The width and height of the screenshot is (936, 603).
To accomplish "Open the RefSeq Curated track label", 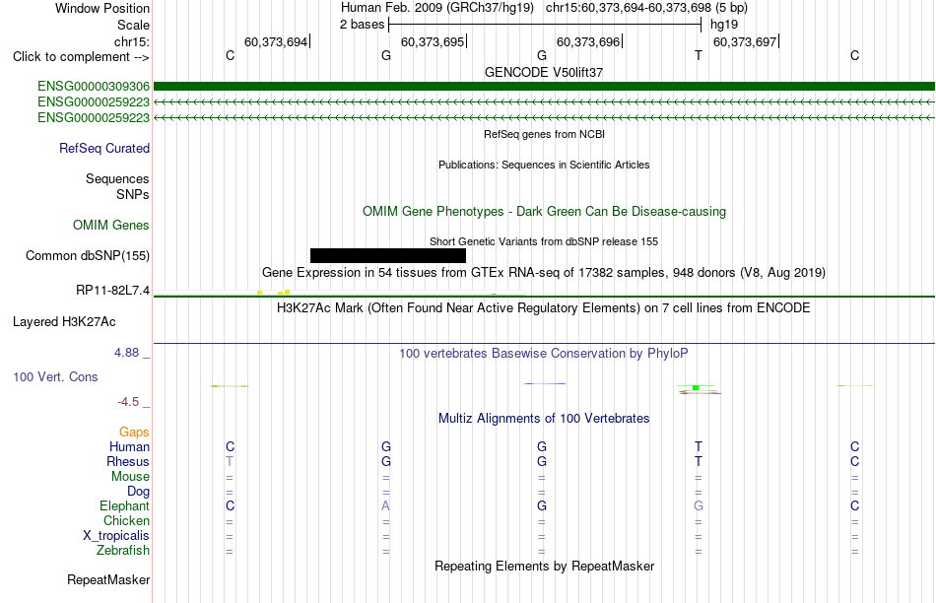I will tap(104, 148).
